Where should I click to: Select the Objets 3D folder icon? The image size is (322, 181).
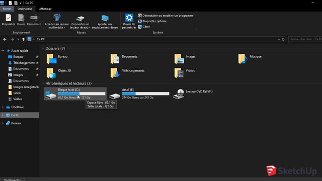pyautogui.click(x=51, y=73)
